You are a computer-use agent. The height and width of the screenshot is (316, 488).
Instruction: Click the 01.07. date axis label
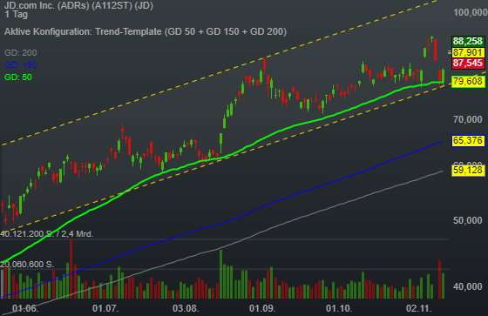105,308
